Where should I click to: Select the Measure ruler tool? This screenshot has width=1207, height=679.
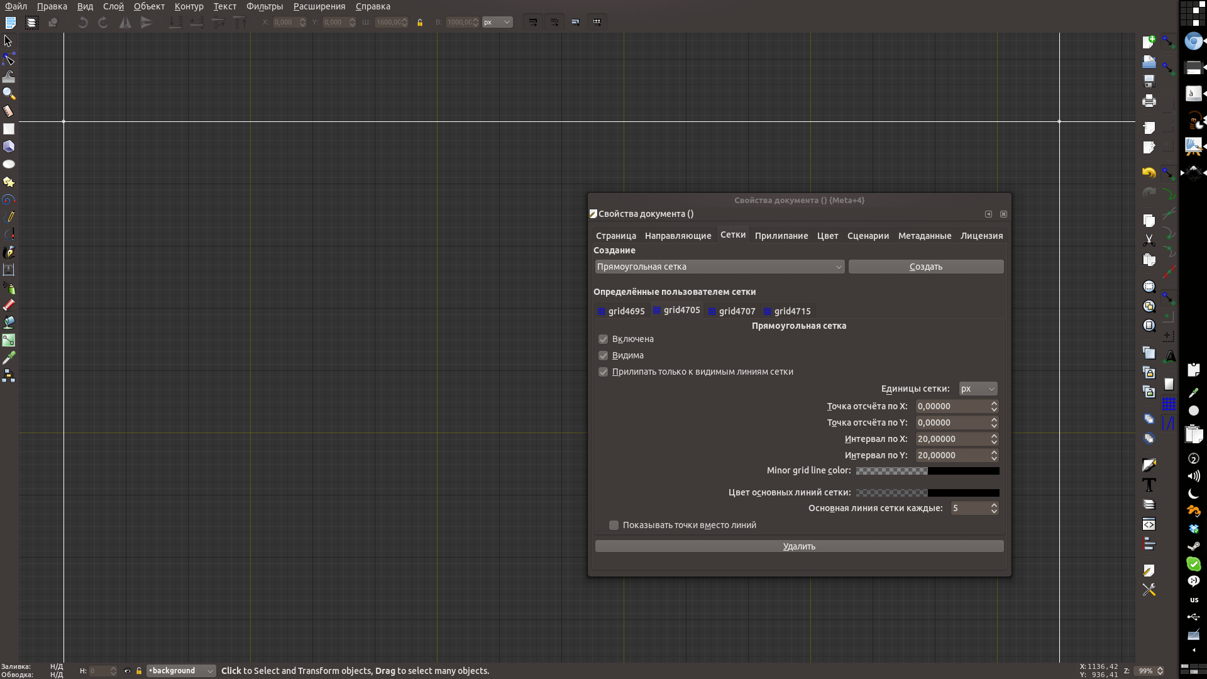[x=8, y=111]
